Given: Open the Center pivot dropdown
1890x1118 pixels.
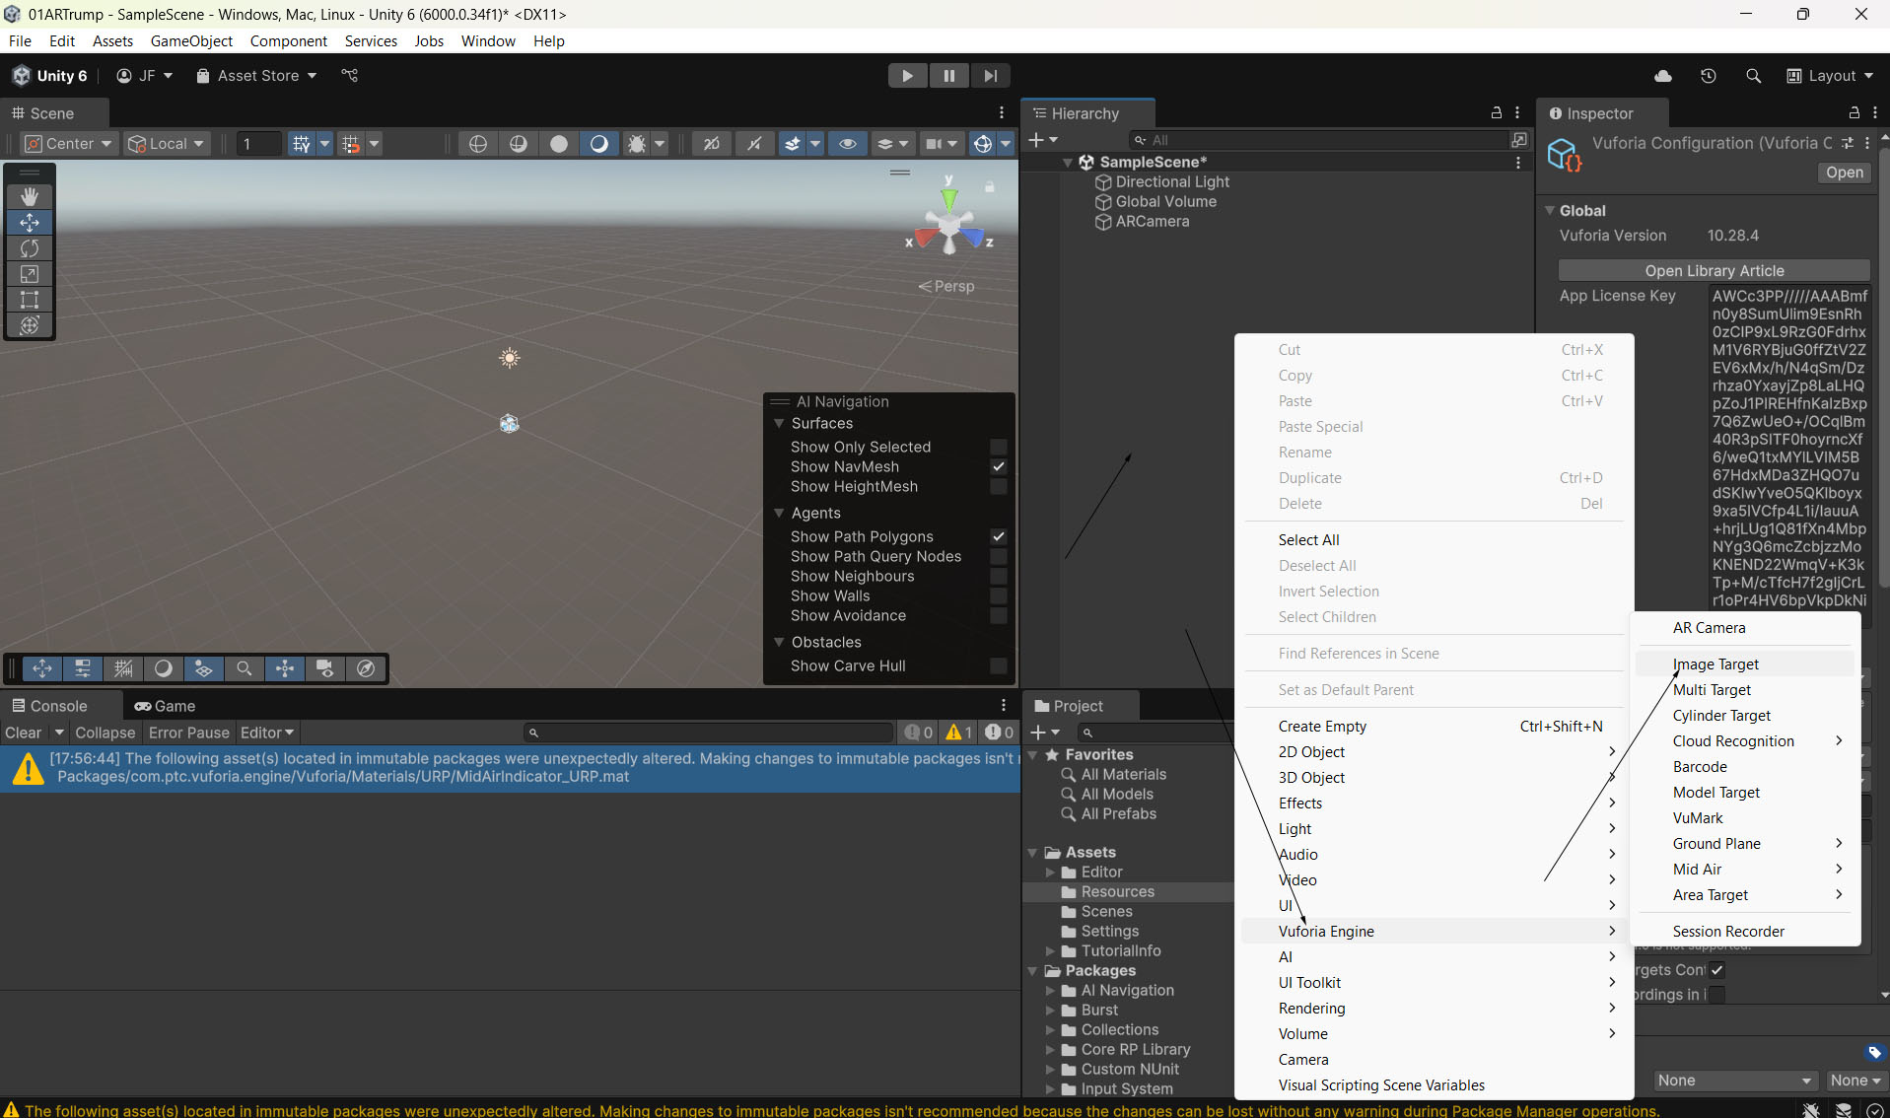Looking at the screenshot, I should pyautogui.click(x=69, y=144).
